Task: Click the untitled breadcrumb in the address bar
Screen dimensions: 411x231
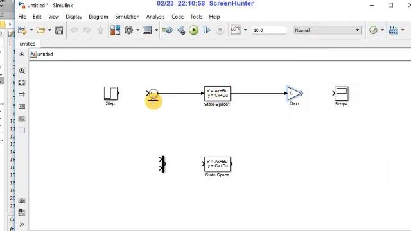Action: click(45, 54)
